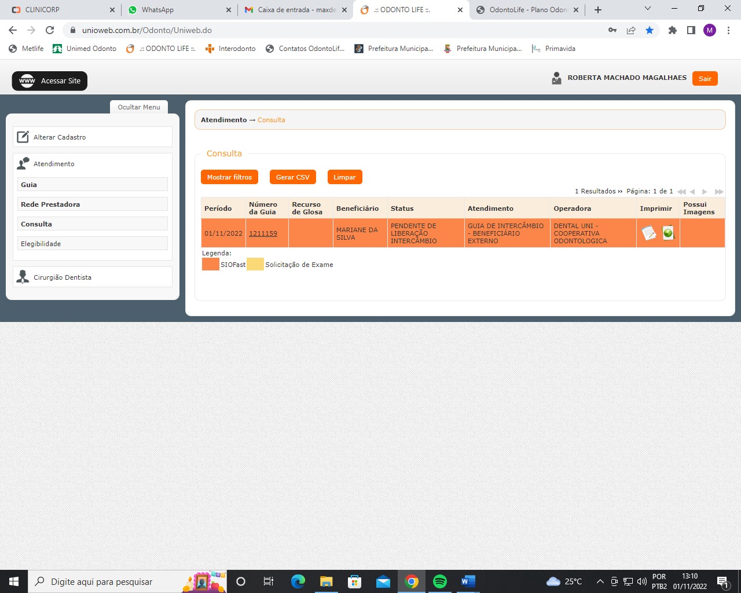Open Chrome tab search dropdown arrow

[648, 9]
